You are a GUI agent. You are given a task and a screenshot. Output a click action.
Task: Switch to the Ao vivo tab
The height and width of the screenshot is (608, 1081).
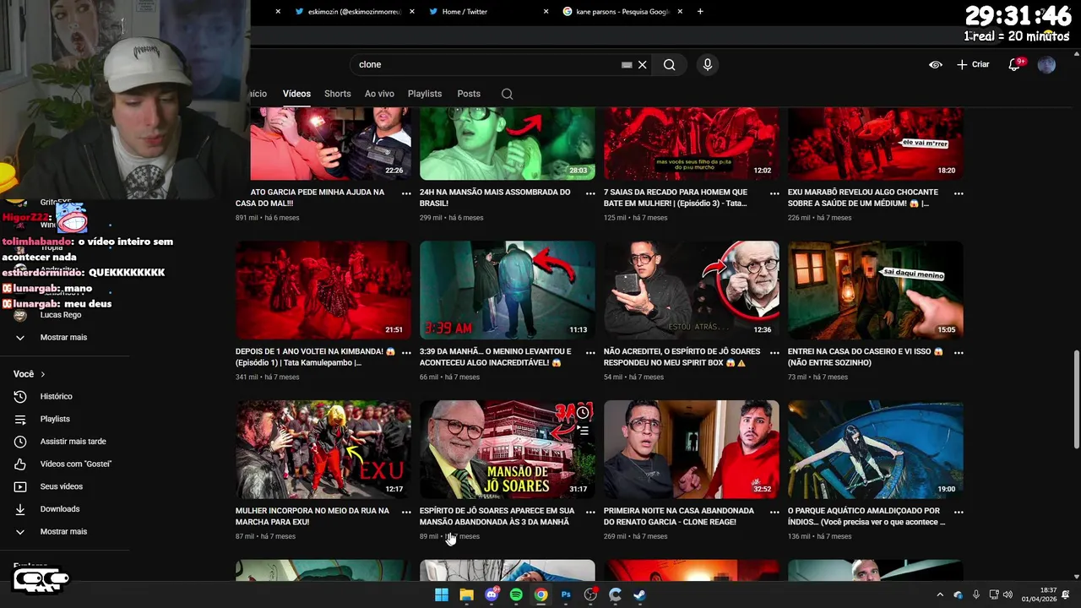pos(379,94)
